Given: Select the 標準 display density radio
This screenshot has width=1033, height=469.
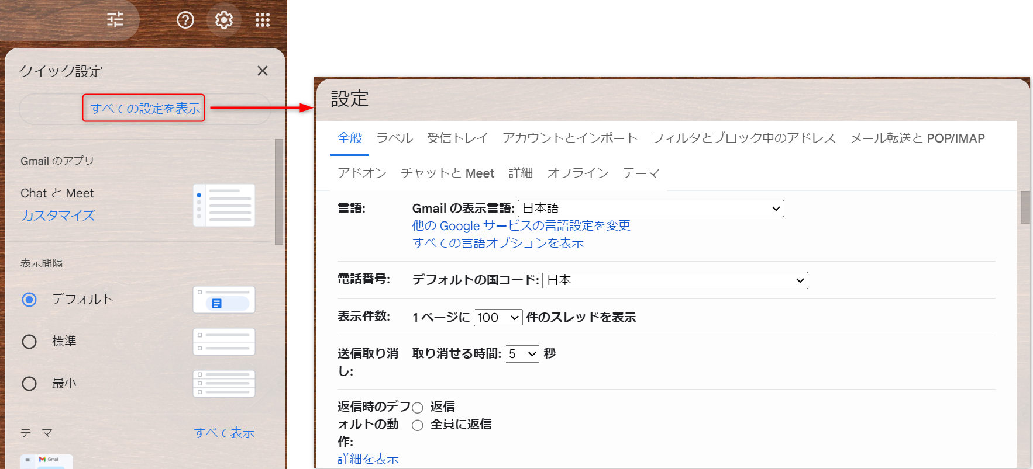Looking at the screenshot, I should pos(29,342).
